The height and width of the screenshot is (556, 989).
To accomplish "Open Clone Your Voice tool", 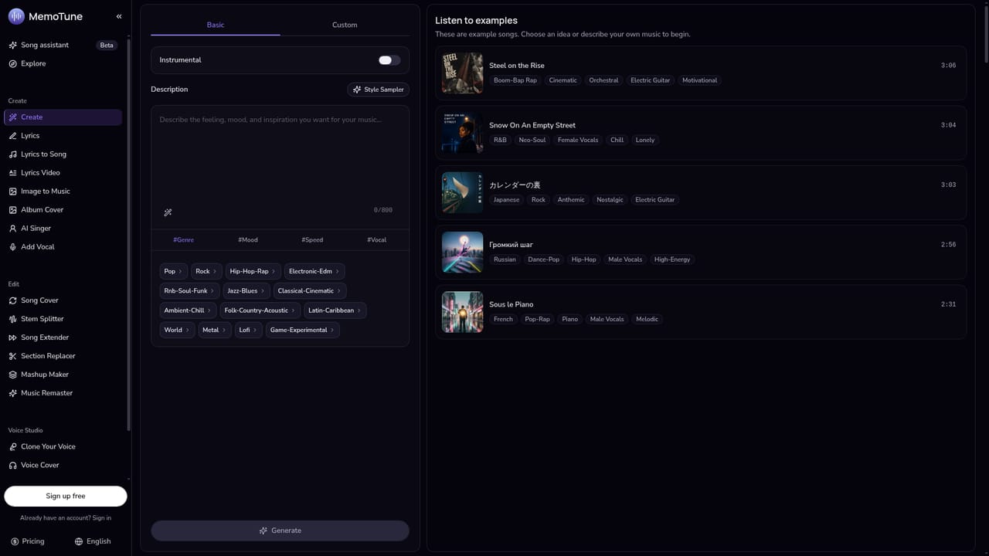I will (63, 446).
